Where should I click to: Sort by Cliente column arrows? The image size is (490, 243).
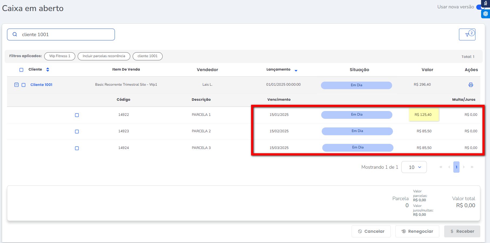coord(48,70)
